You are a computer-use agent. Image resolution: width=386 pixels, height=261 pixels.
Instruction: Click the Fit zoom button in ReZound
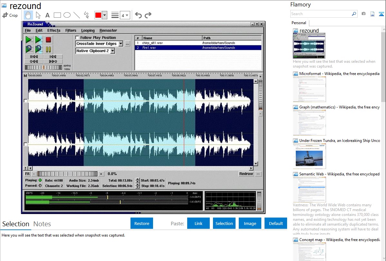click(27, 174)
